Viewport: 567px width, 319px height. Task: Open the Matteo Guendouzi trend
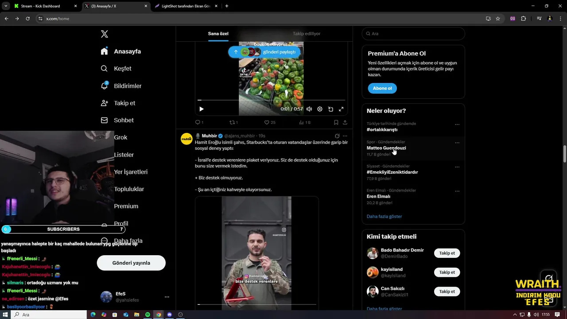pyautogui.click(x=386, y=148)
